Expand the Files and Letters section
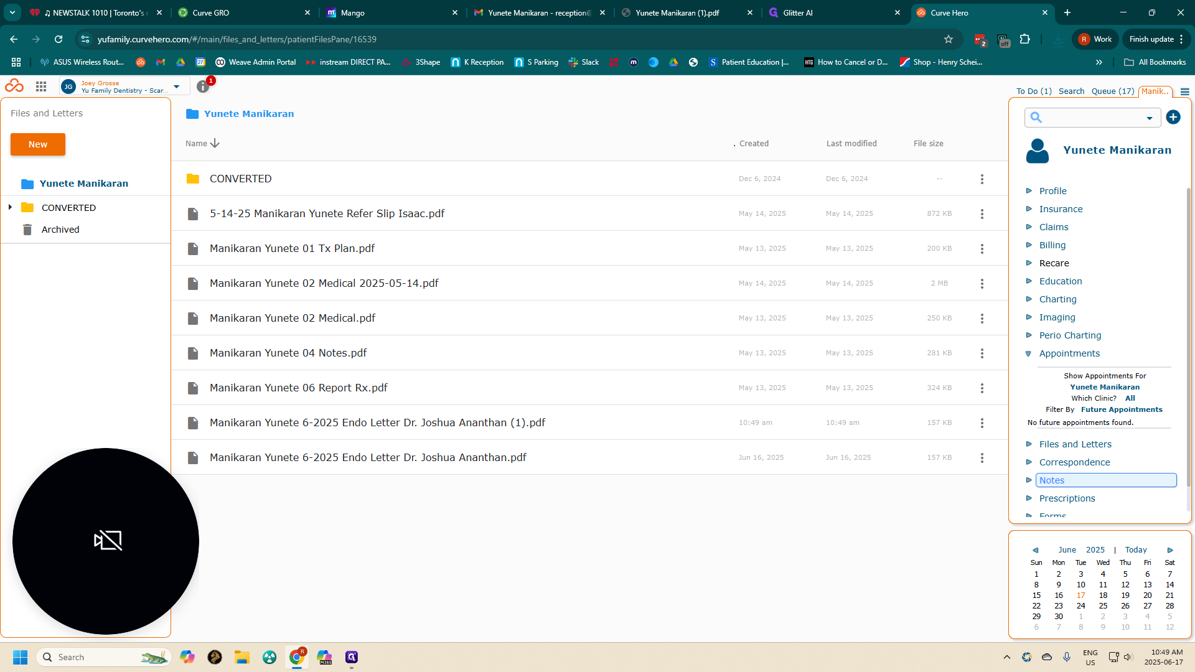 (1029, 444)
